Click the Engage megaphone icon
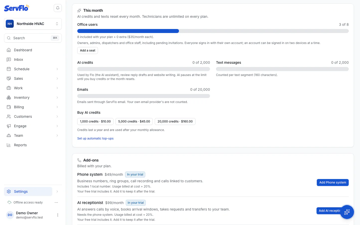This screenshot has height=225, width=360. point(9,126)
